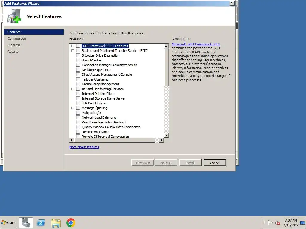This screenshot has width=306, height=229.
Task: Select the Remote Differential Compression row
Action: pyautogui.click(x=105, y=136)
